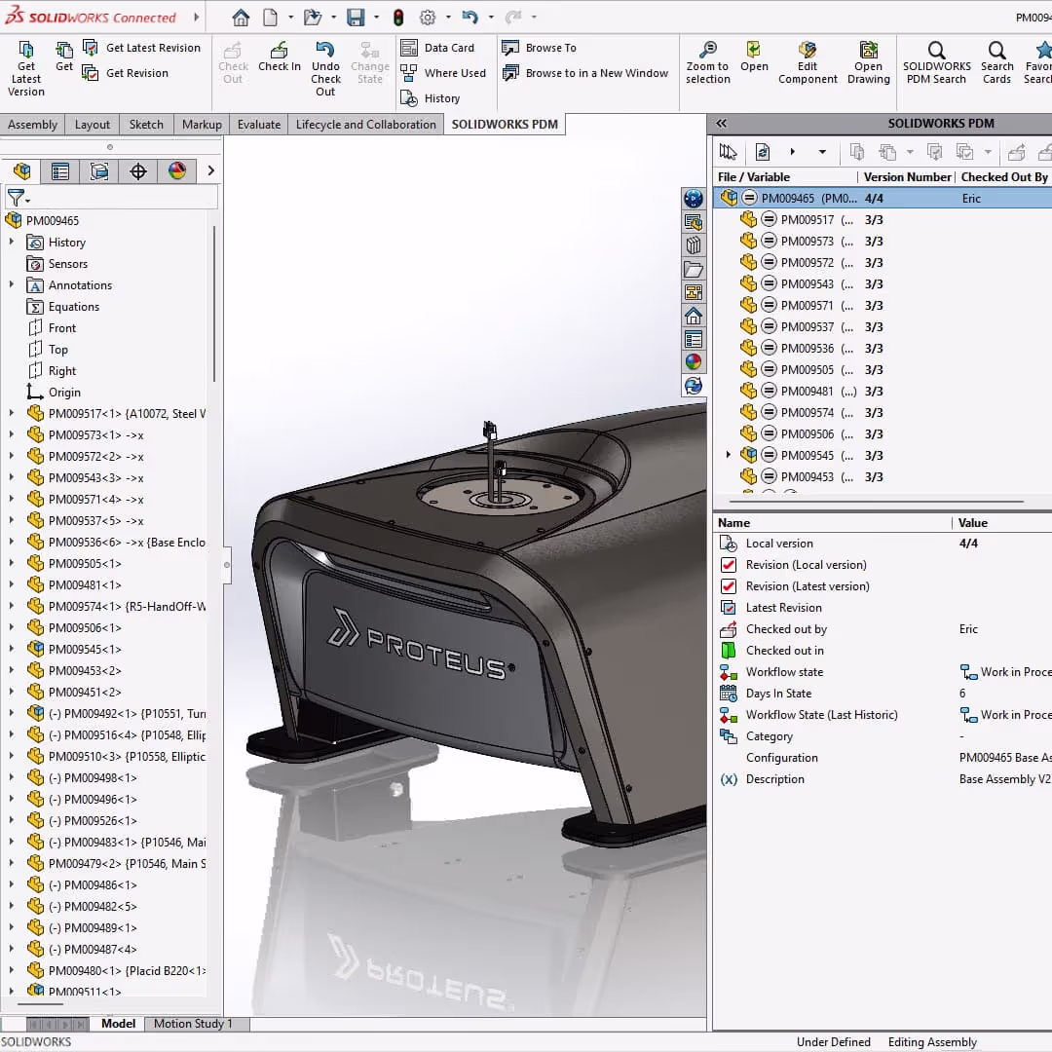Expand PM009545<1> in feature tree
Image resolution: width=1052 pixels, height=1052 pixels.
pos(12,649)
